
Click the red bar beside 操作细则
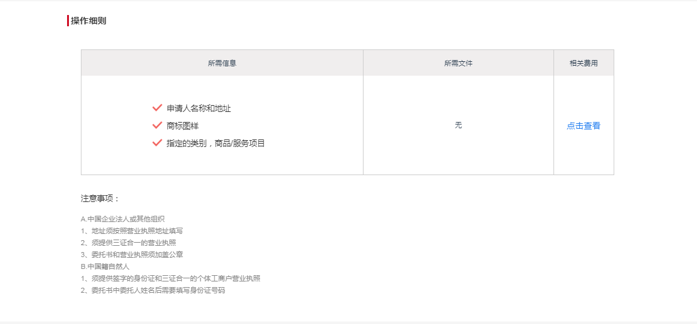(68, 21)
